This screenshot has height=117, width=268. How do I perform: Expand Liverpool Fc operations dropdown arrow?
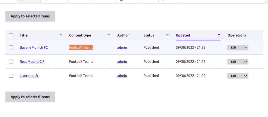click(245, 76)
